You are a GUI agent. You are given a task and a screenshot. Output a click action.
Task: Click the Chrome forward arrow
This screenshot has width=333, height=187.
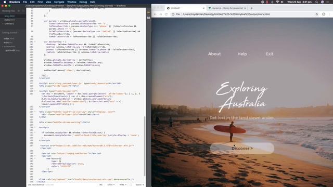(161, 14)
